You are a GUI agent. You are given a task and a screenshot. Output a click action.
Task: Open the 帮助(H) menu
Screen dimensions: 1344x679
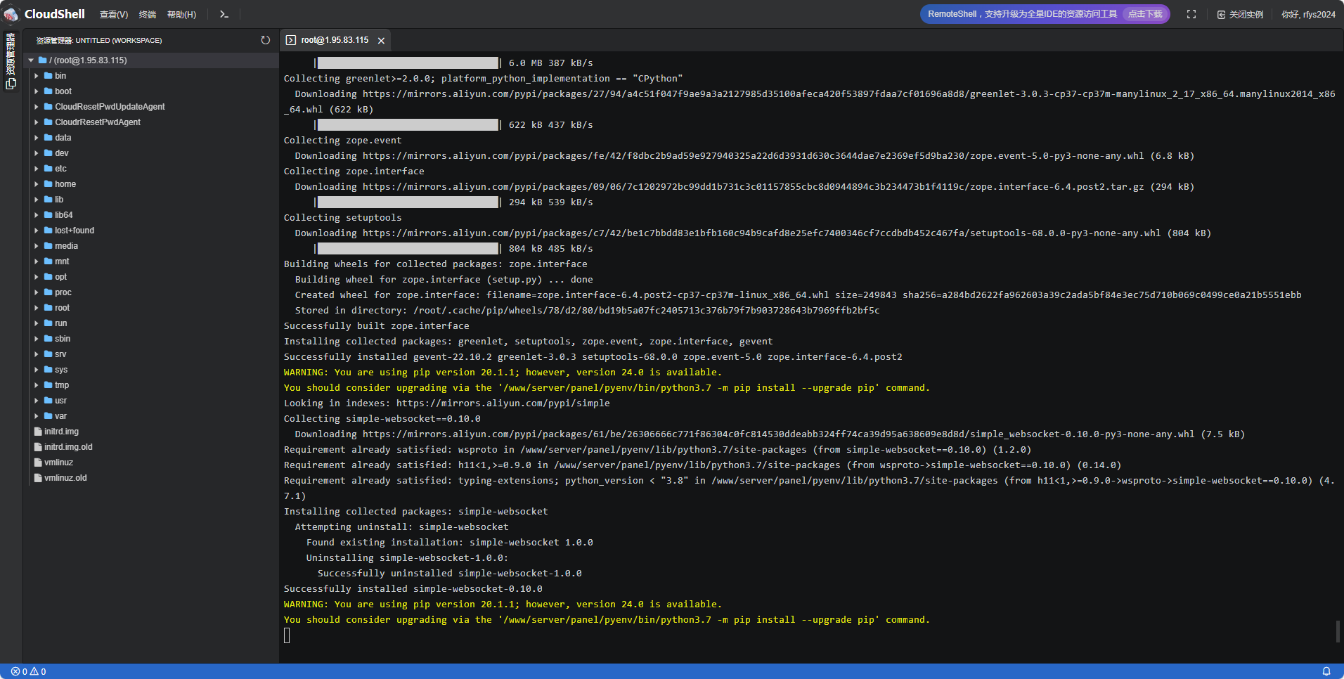tap(181, 15)
